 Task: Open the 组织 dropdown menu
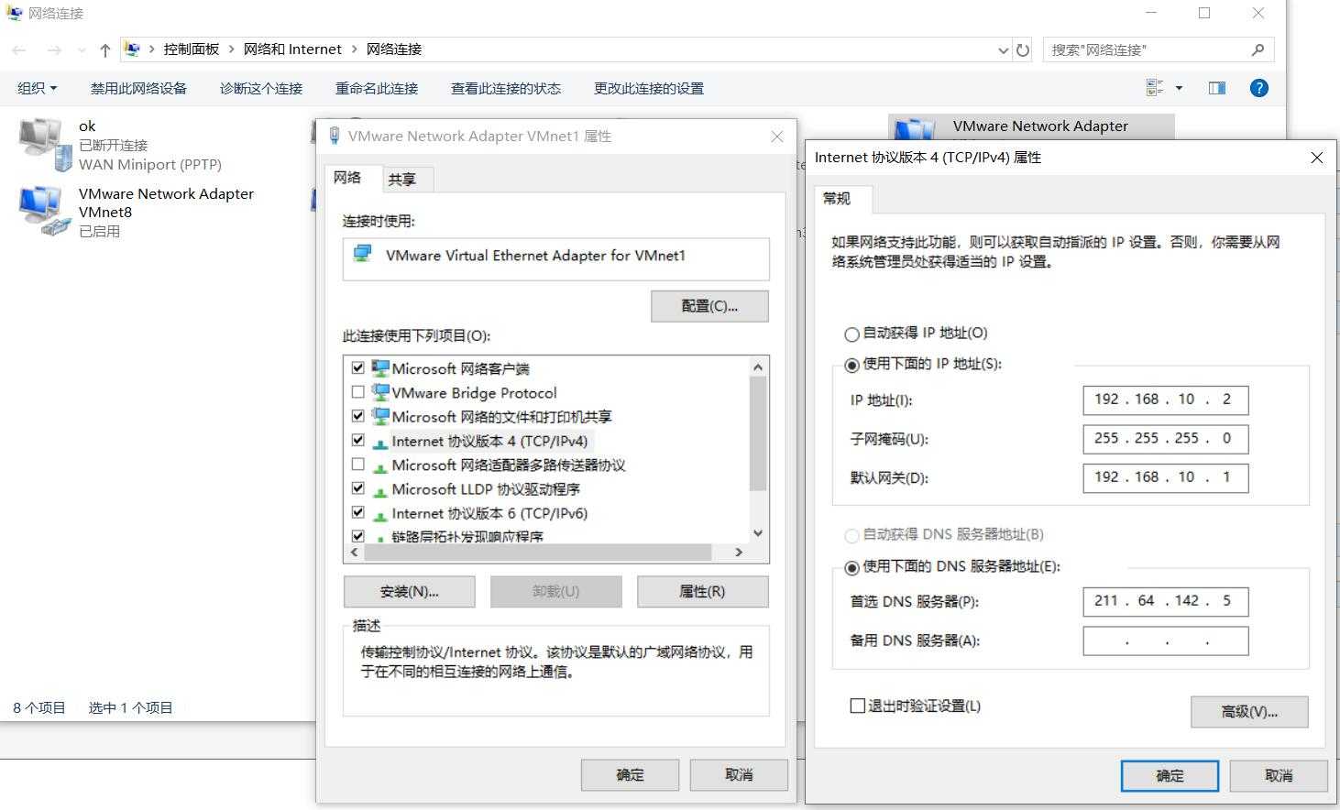tap(38, 88)
